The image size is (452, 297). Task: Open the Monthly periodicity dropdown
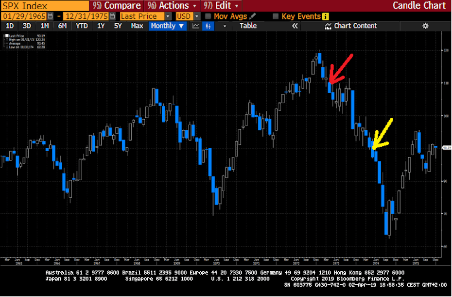click(x=168, y=26)
